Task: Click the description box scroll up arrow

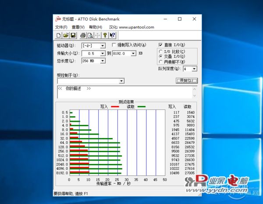Action: (x=194, y=89)
